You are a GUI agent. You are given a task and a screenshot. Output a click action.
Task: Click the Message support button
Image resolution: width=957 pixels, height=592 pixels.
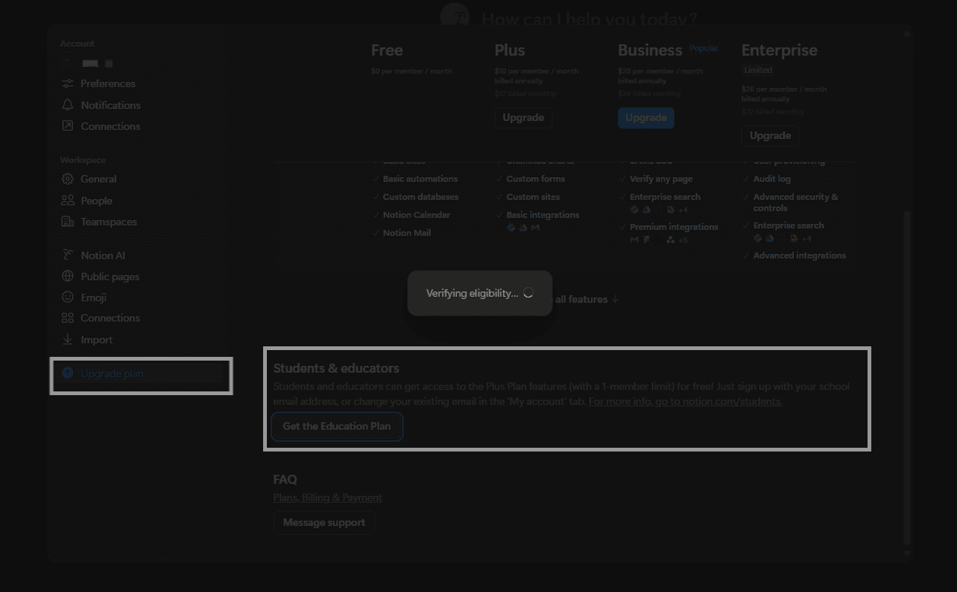[324, 522]
